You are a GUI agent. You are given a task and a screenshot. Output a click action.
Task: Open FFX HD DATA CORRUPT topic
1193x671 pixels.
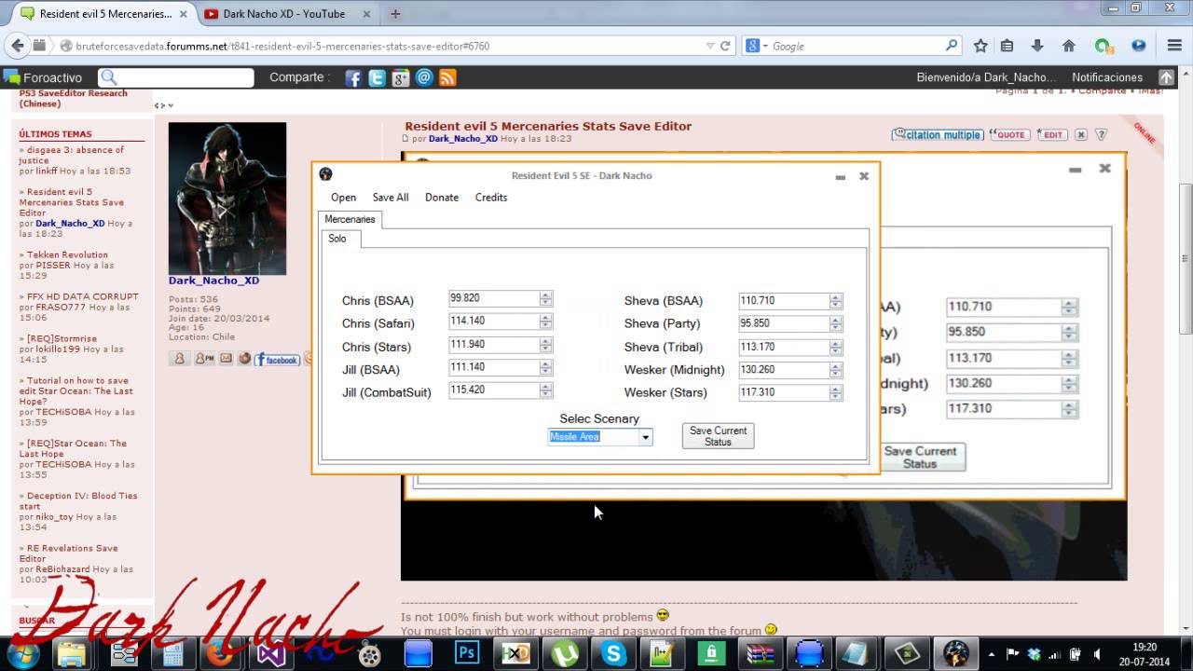(x=82, y=296)
